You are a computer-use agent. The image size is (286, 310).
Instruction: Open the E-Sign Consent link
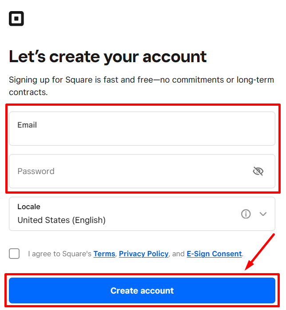click(214, 254)
